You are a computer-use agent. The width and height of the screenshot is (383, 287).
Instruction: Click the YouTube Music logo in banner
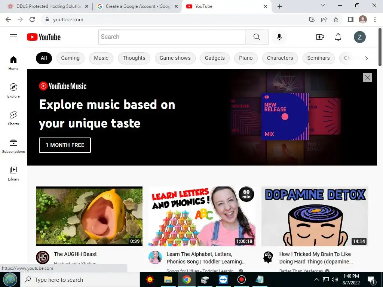point(63,86)
